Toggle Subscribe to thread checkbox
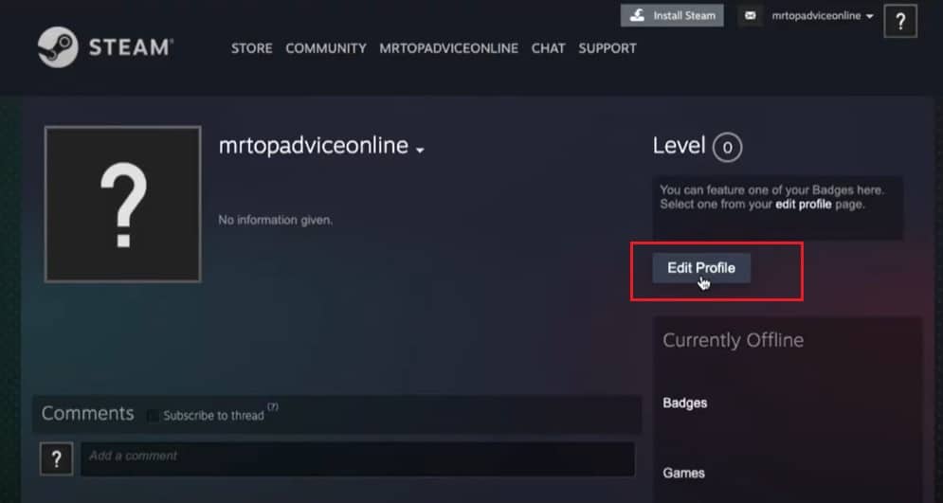The width and height of the screenshot is (943, 503). click(154, 415)
